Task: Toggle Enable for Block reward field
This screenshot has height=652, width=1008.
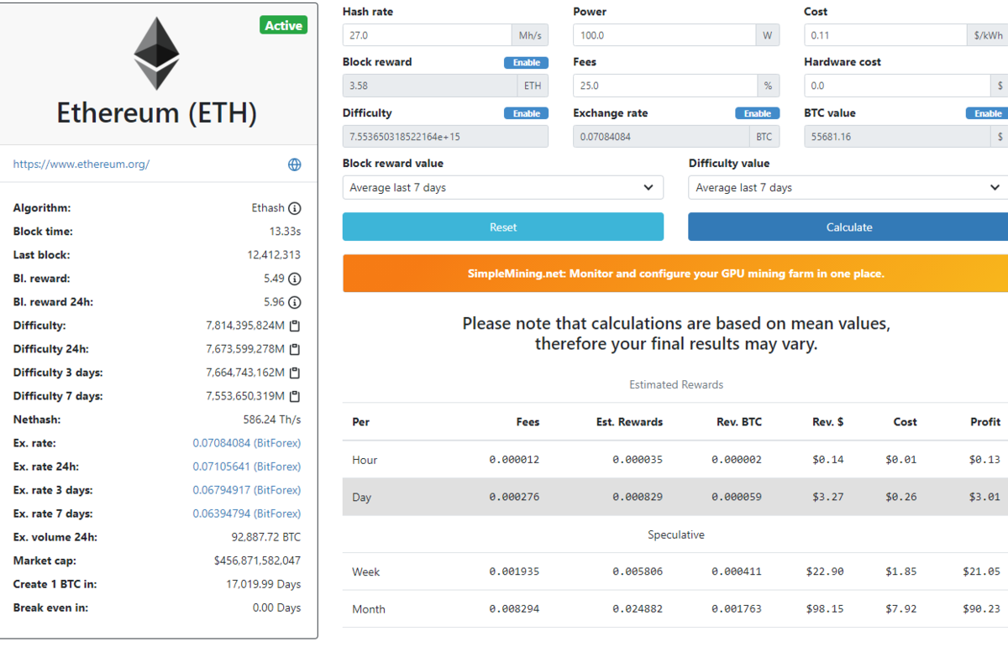Action: coord(527,63)
